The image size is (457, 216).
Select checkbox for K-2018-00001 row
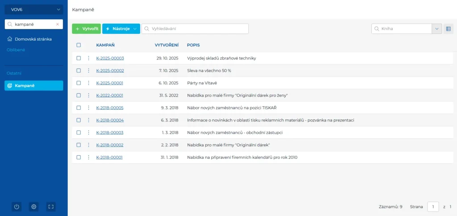[79, 157]
